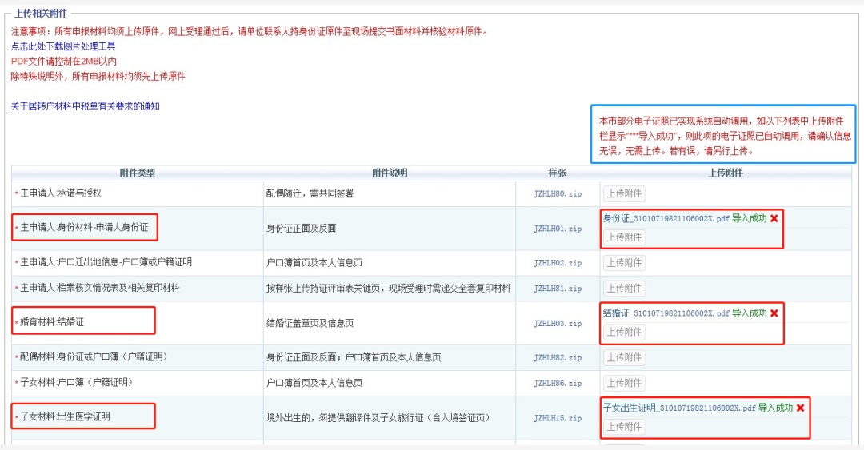Image resolution: width=864 pixels, height=450 pixels.
Task: Remove the imported 结婚证 pdf via red X
Action: [774, 313]
